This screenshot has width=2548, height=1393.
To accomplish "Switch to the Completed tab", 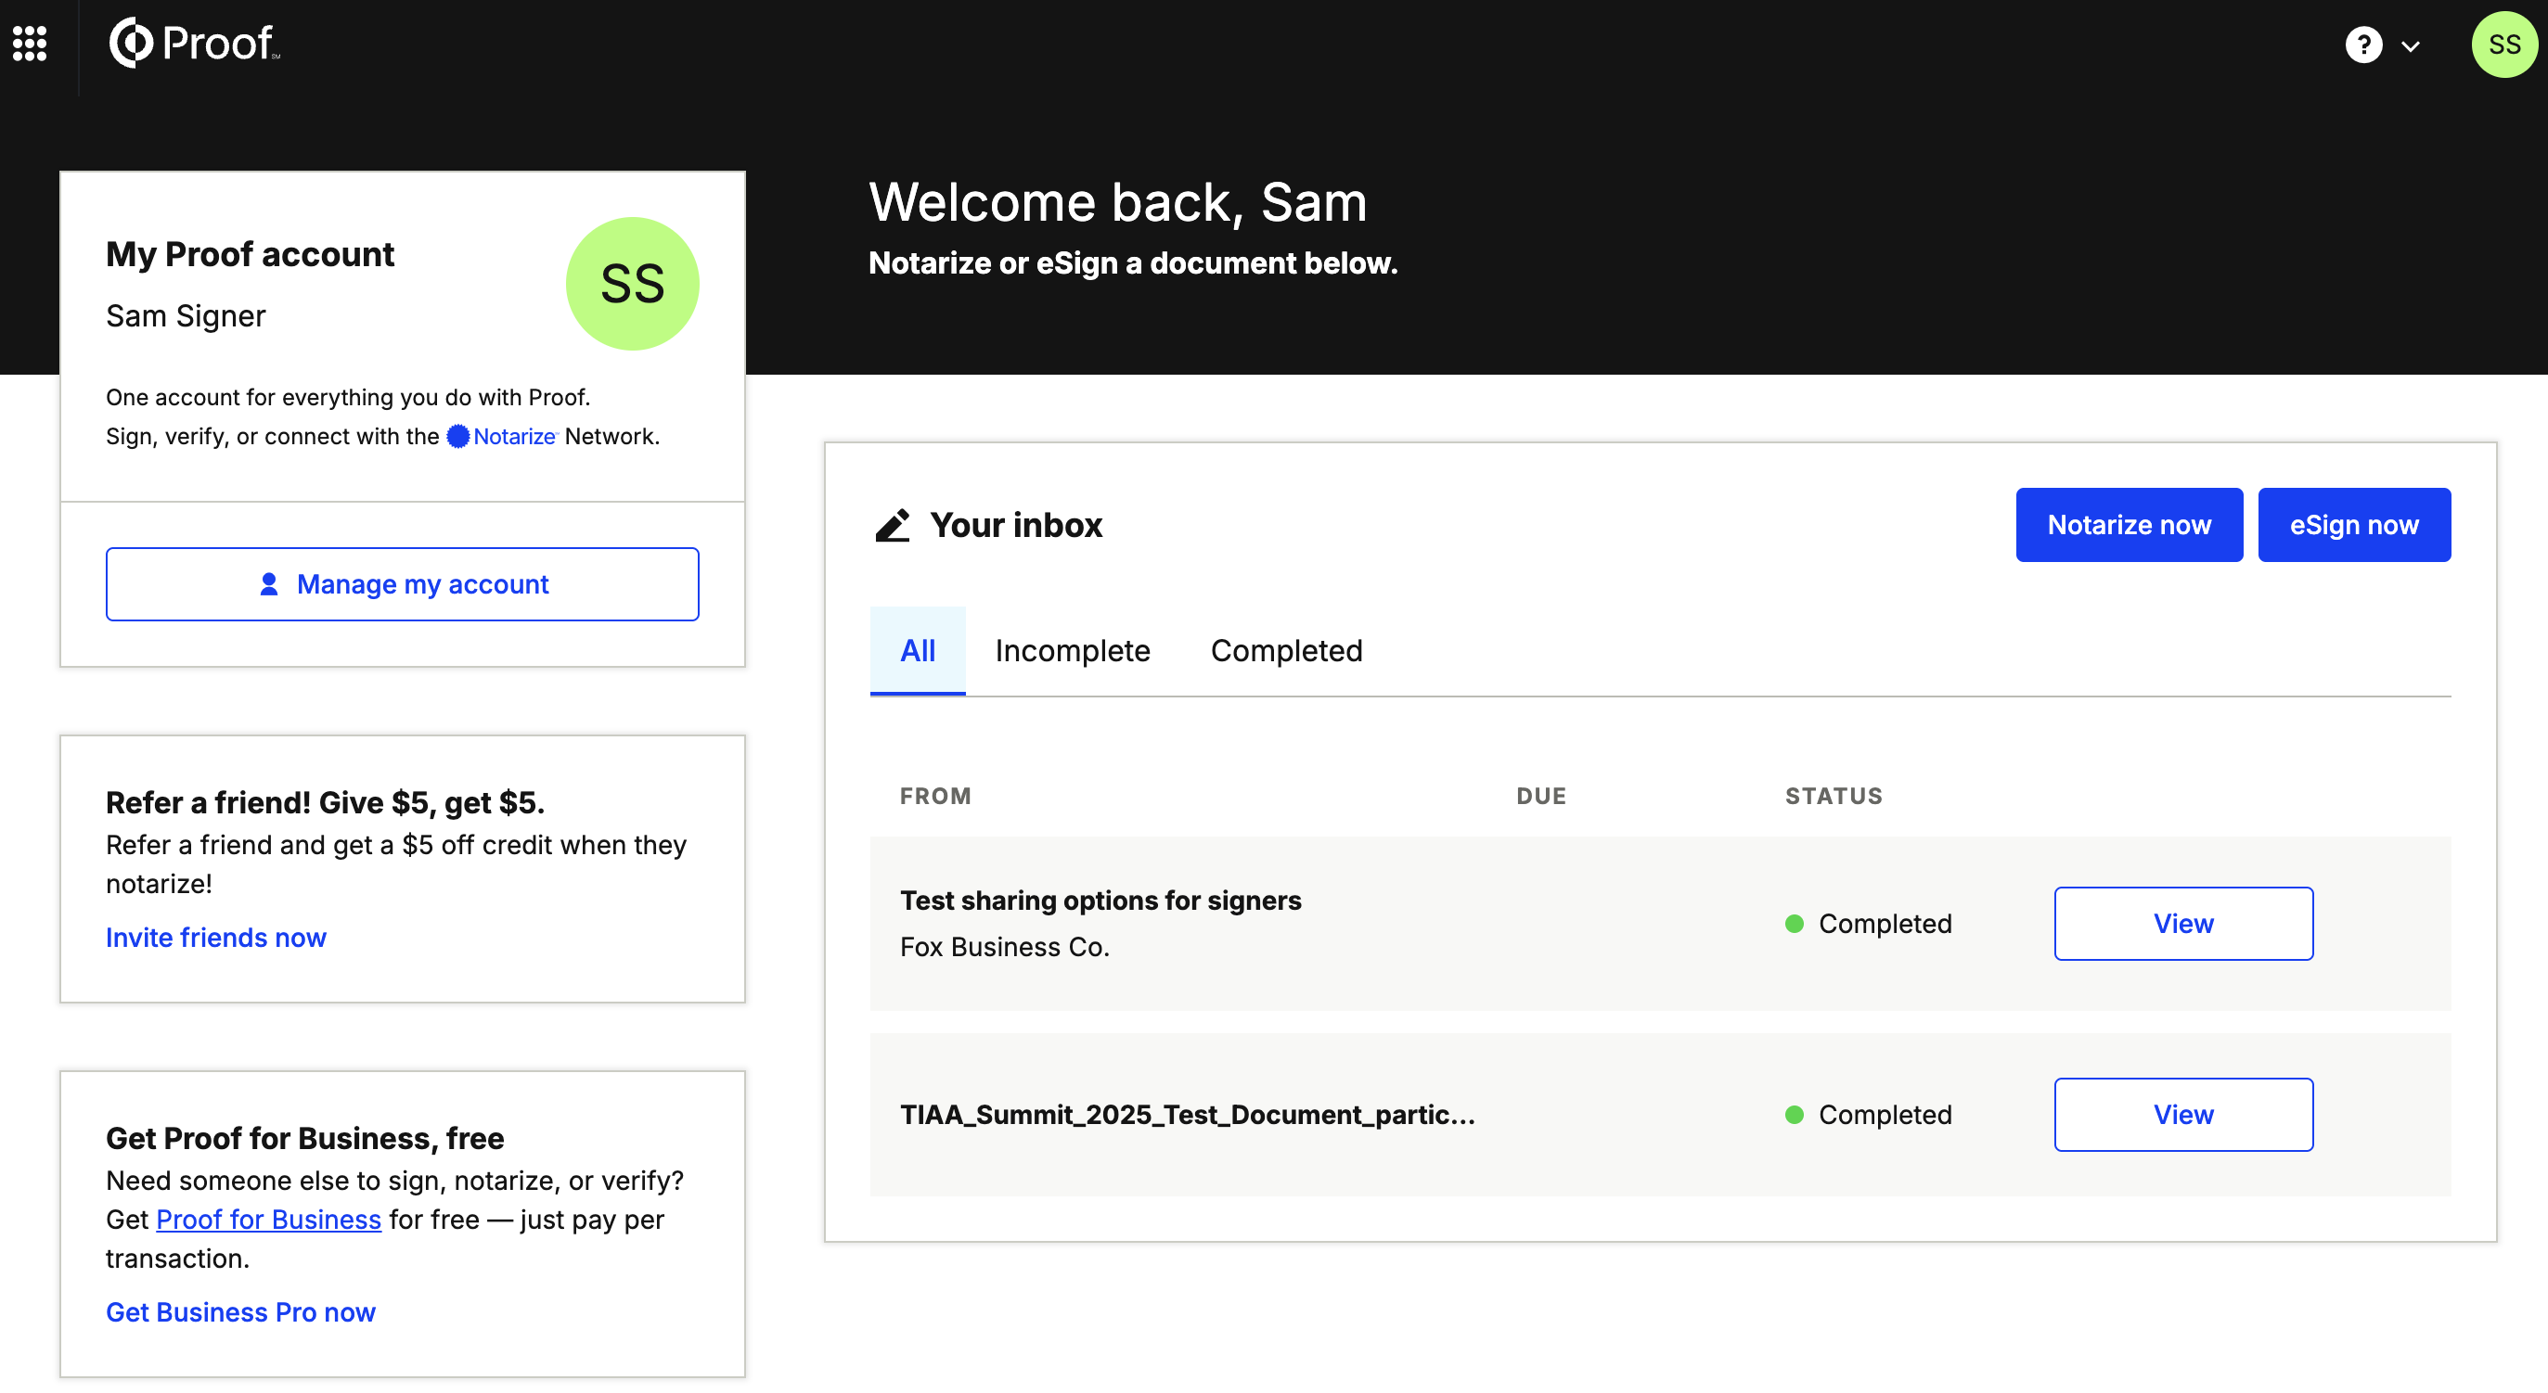I will (x=1286, y=650).
